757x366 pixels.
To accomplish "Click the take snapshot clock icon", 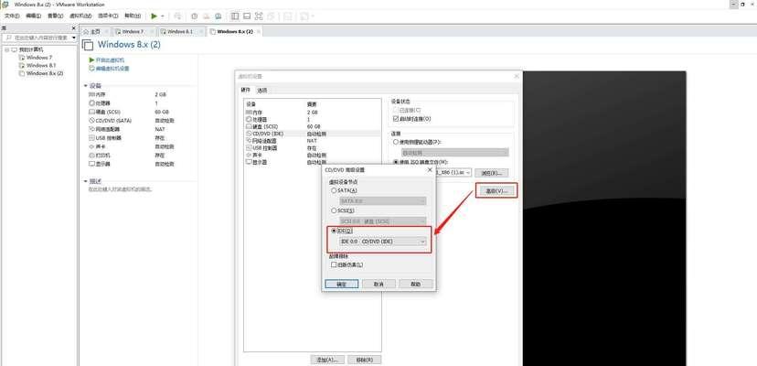I will click(195, 16).
